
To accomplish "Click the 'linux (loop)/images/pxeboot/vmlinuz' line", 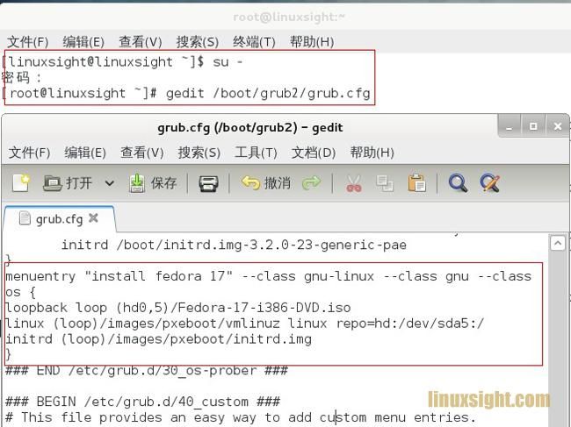I will pyautogui.click(x=245, y=324).
